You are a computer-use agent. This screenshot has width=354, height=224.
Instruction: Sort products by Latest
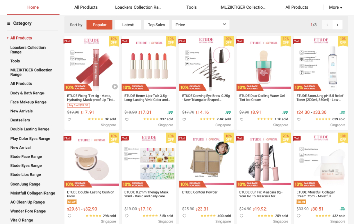[x=128, y=25]
